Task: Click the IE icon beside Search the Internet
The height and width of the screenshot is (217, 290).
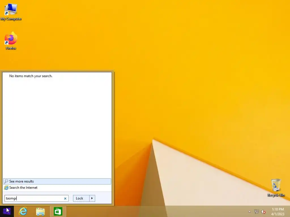Action: [x=6, y=188]
